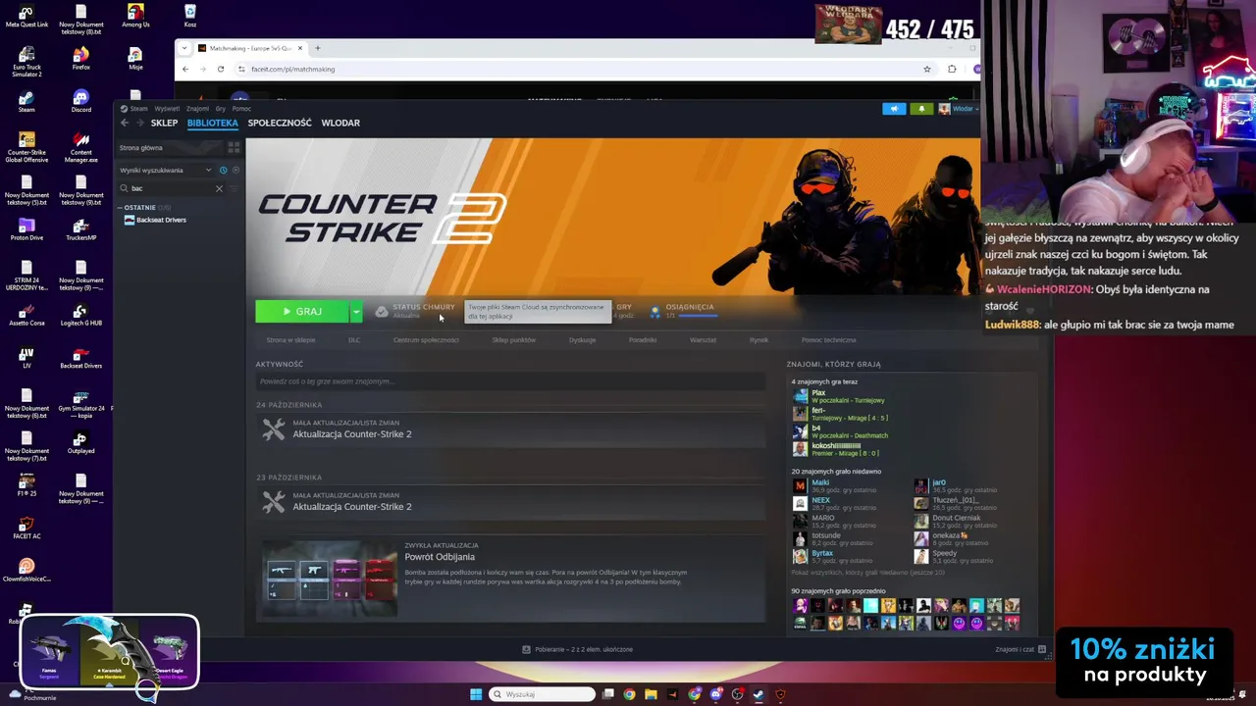Open the Poradniki link
This screenshot has width=1256, height=706.
pyautogui.click(x=643, y=340)
